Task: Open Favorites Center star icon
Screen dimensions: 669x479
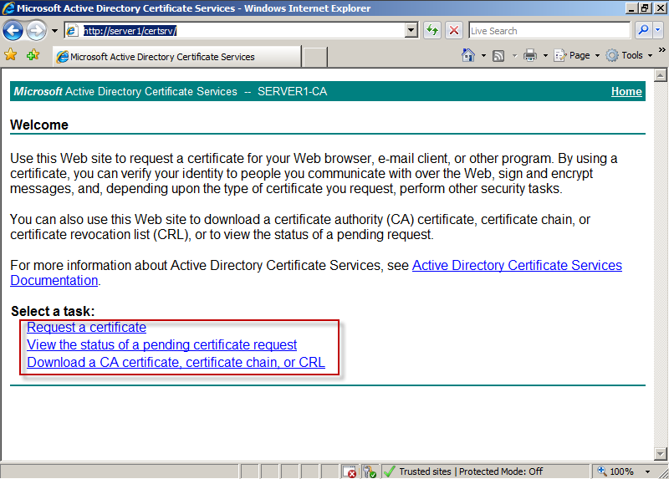Action: (11, 55)
